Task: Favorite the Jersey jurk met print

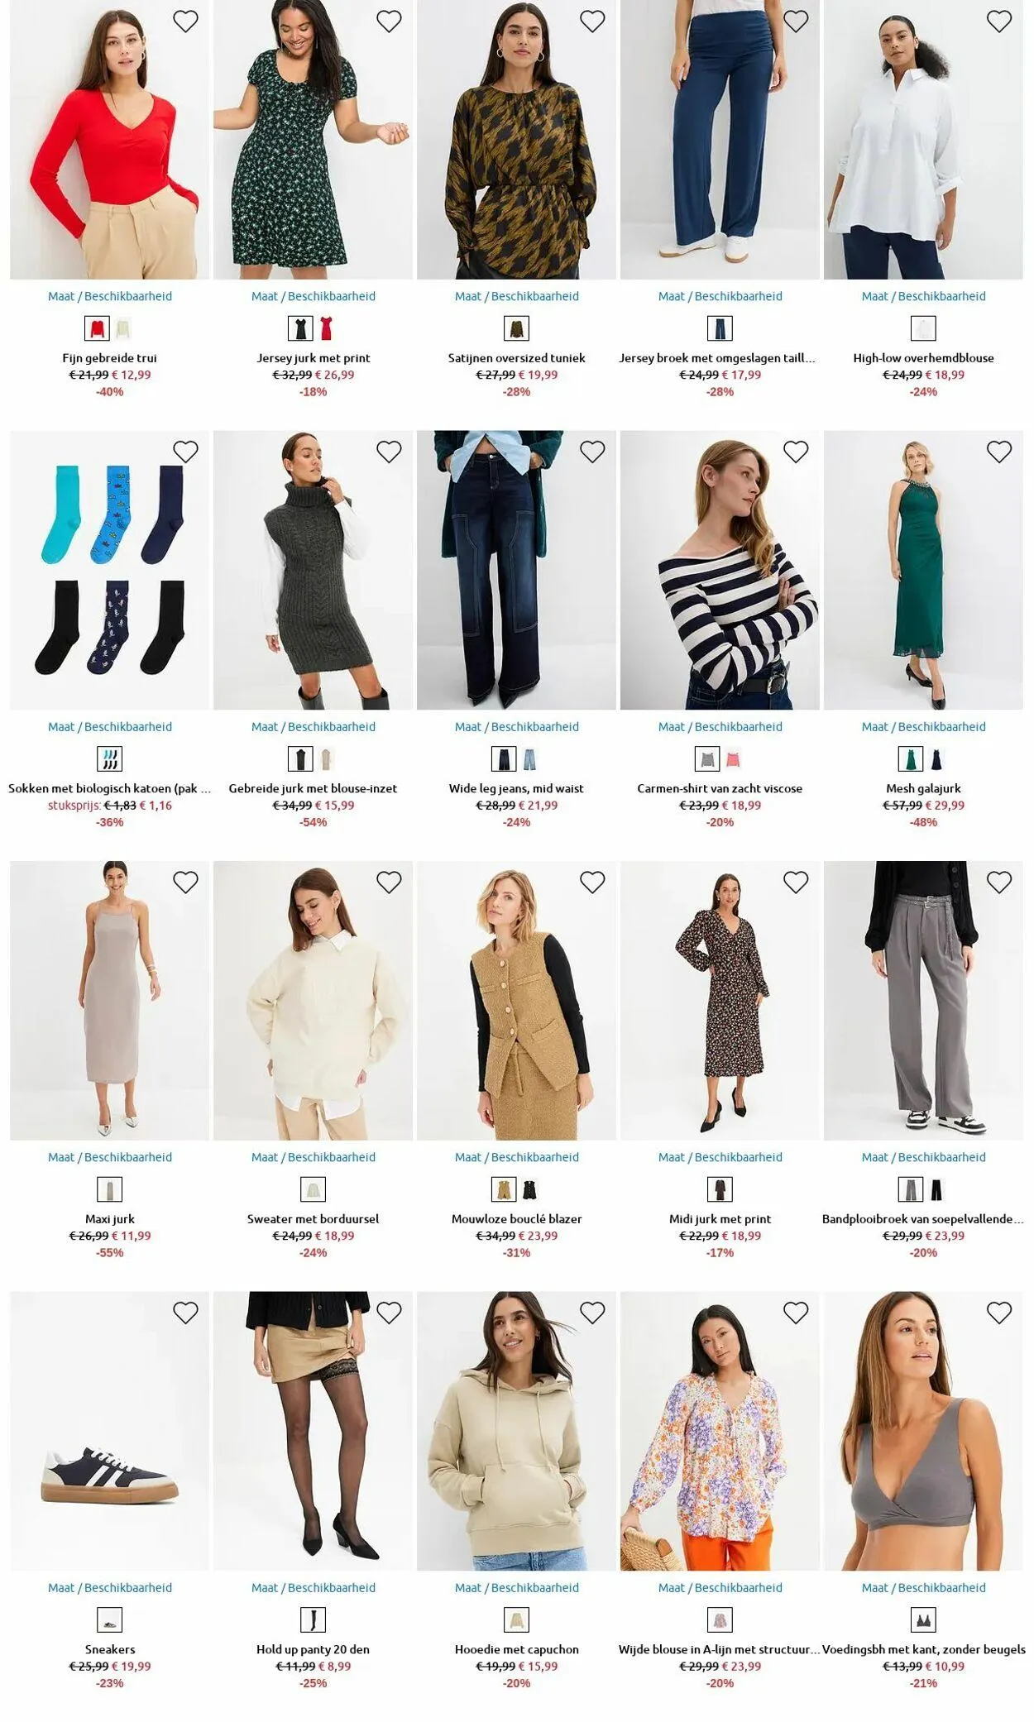Action: click(x=389, y=22)
